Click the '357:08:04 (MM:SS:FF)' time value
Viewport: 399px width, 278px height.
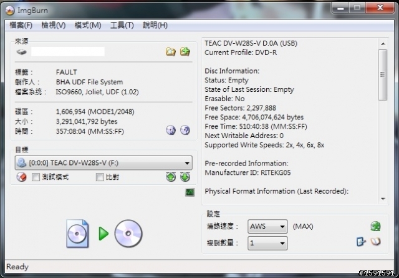coord(90,131)
